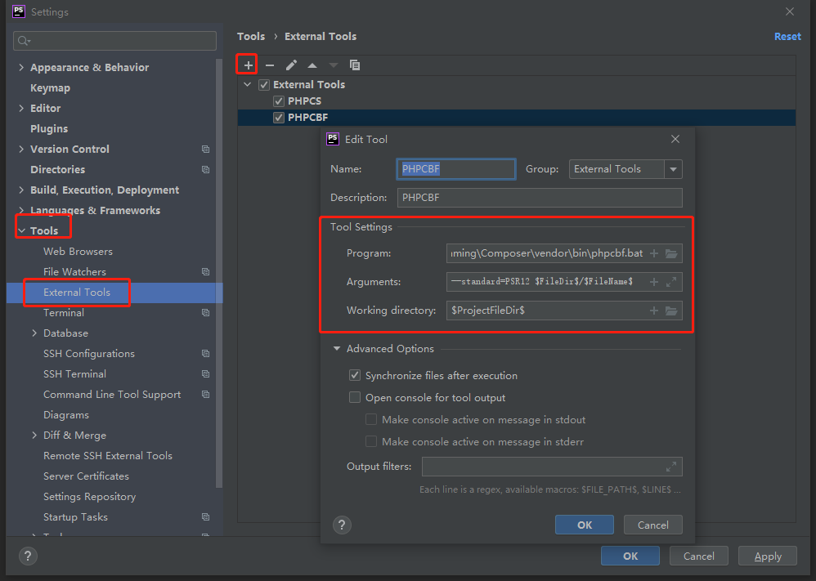
Task: Insert macro into Arguments field
Action: click(654, 282)
